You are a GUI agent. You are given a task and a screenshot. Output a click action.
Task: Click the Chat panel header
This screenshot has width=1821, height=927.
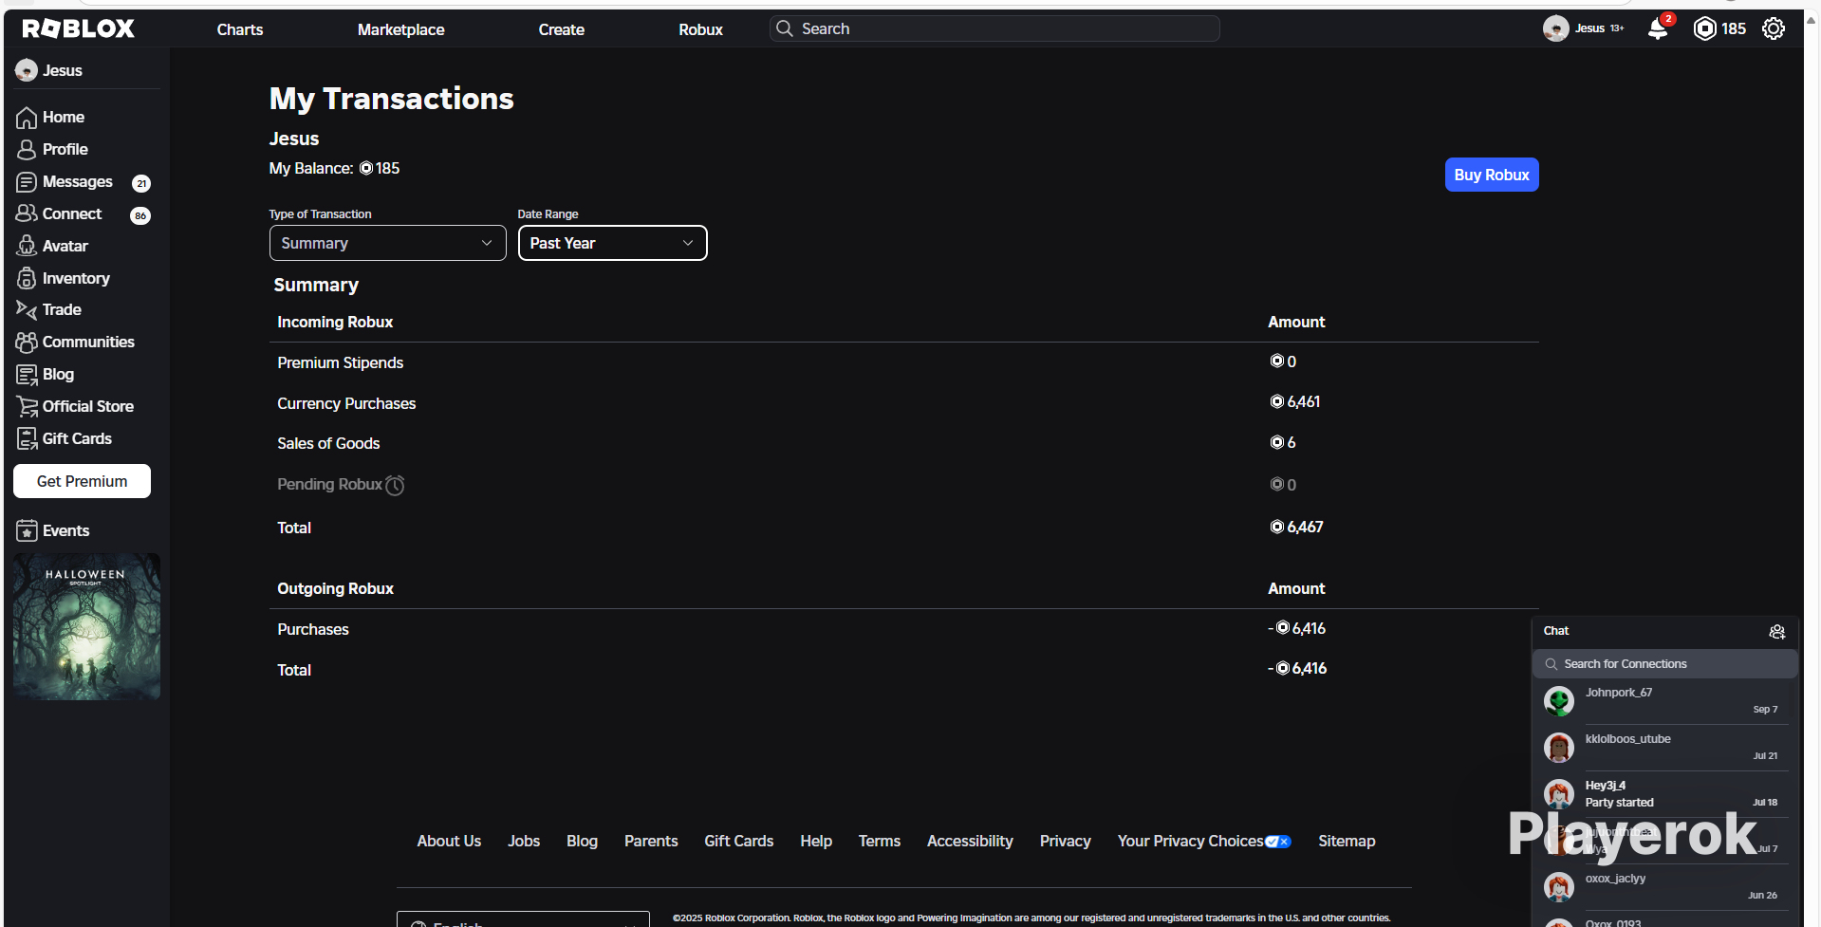pyautogui.click(x=1665, y=631)
